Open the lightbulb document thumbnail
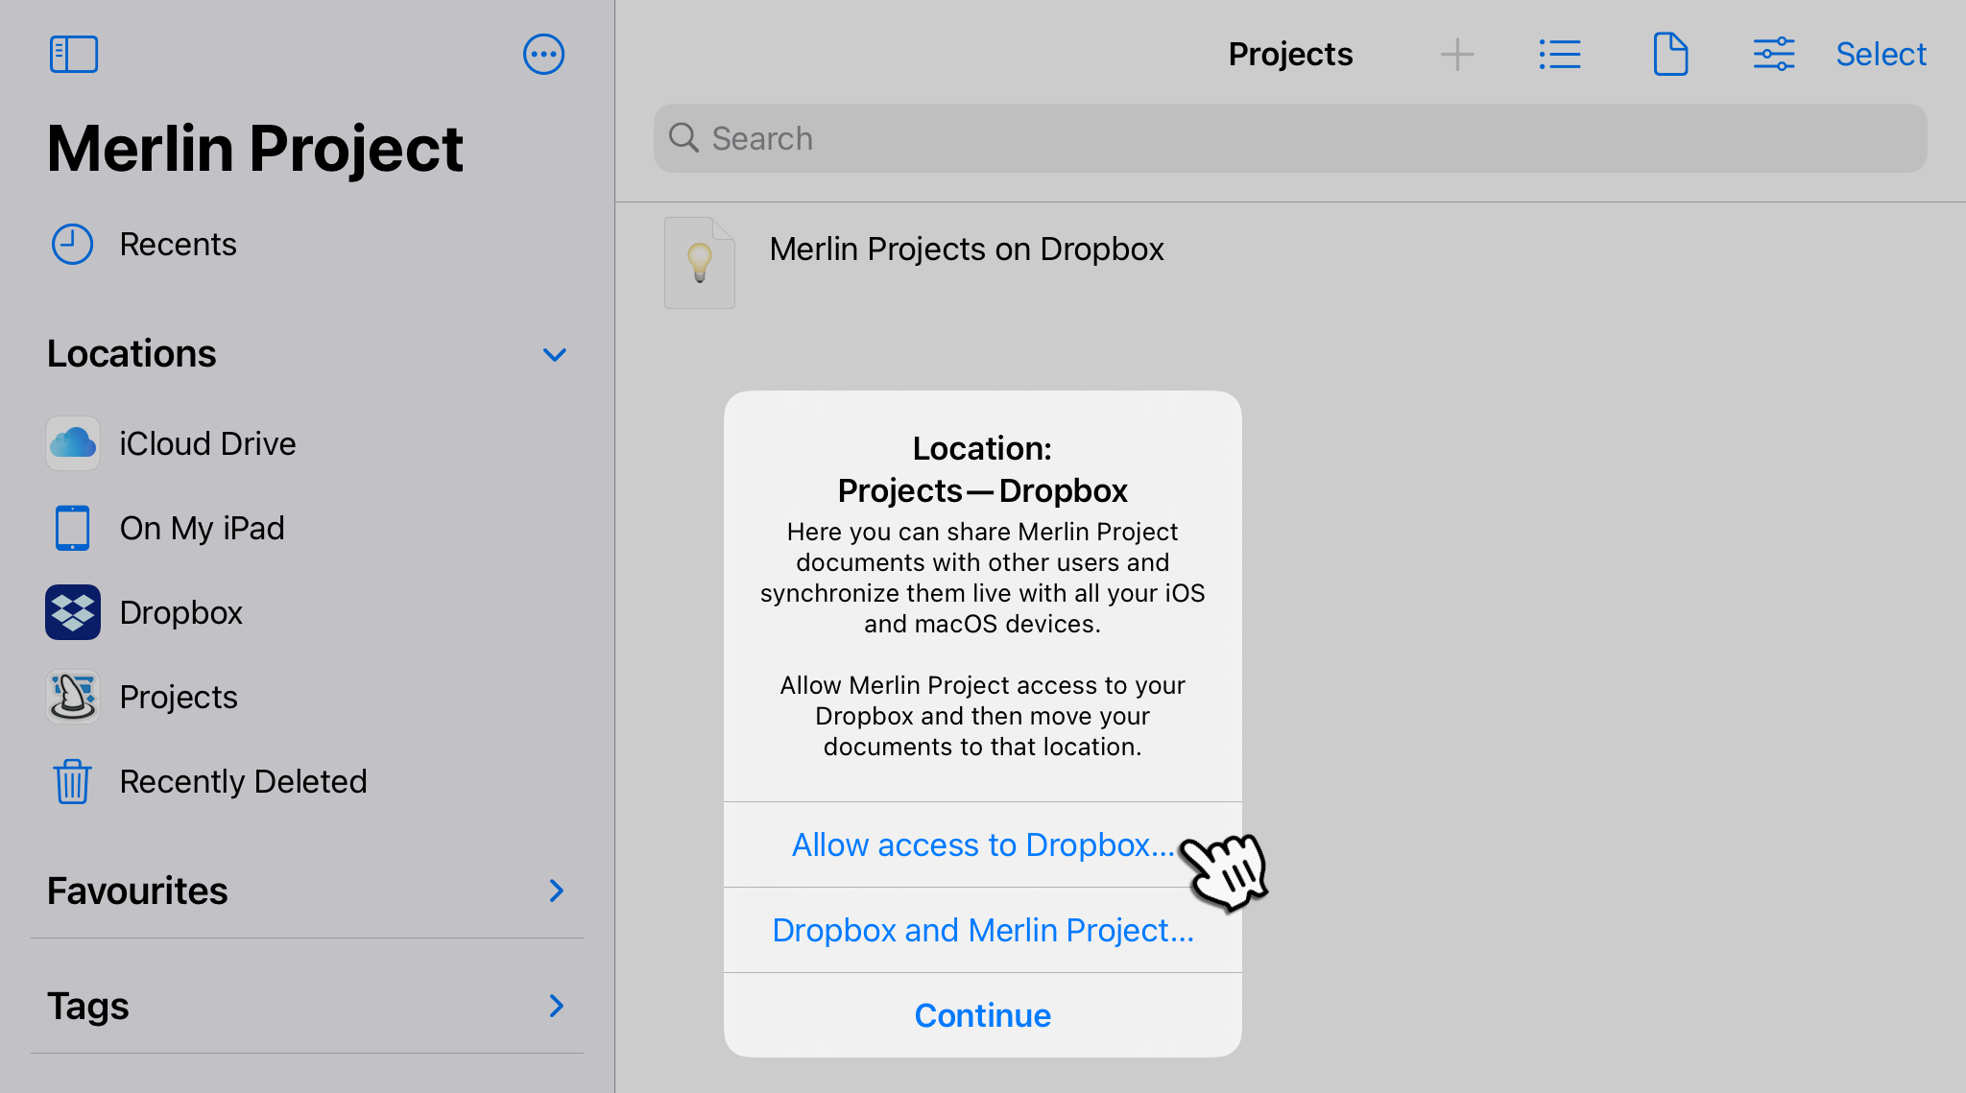 (x=700, y=263)
